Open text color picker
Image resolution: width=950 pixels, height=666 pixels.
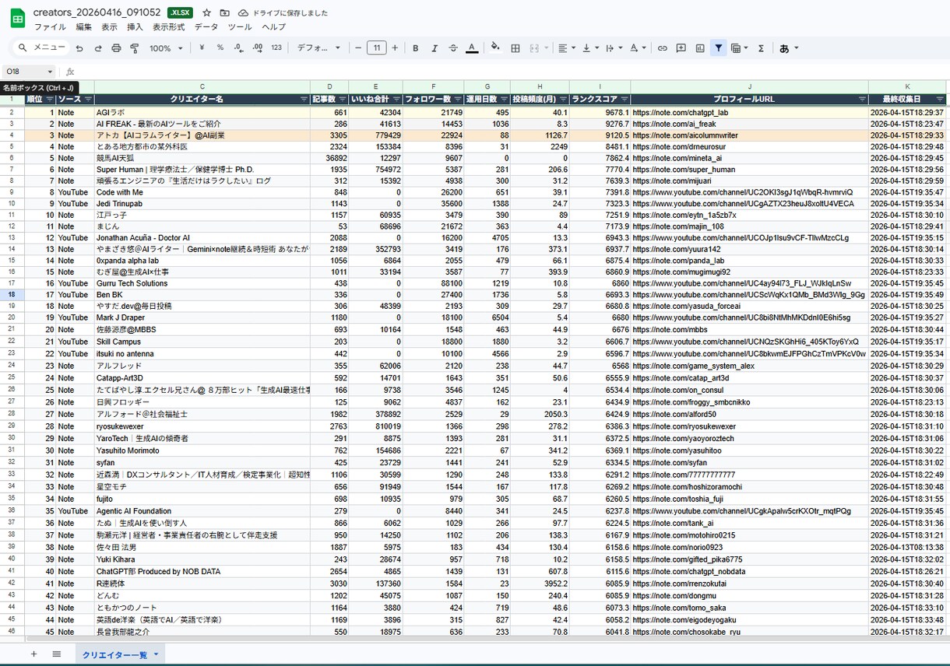(x=472, y=48)
